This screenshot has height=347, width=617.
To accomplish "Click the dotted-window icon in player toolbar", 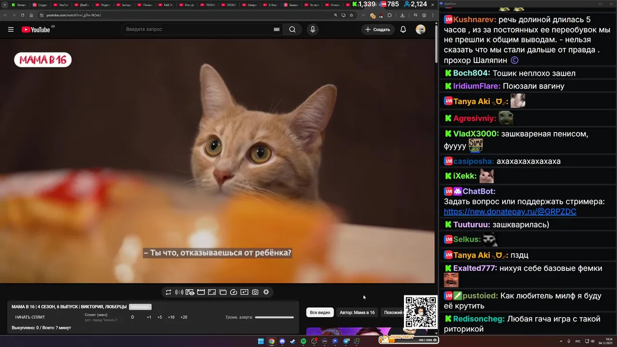I will pyautogui.click(x=223, y=292).
